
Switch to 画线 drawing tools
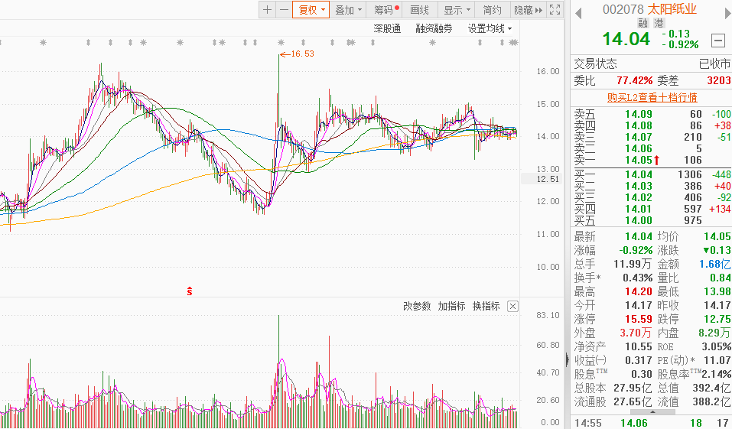click(419, 10)
